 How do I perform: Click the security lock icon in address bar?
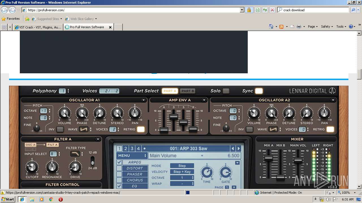click(249, 10)
